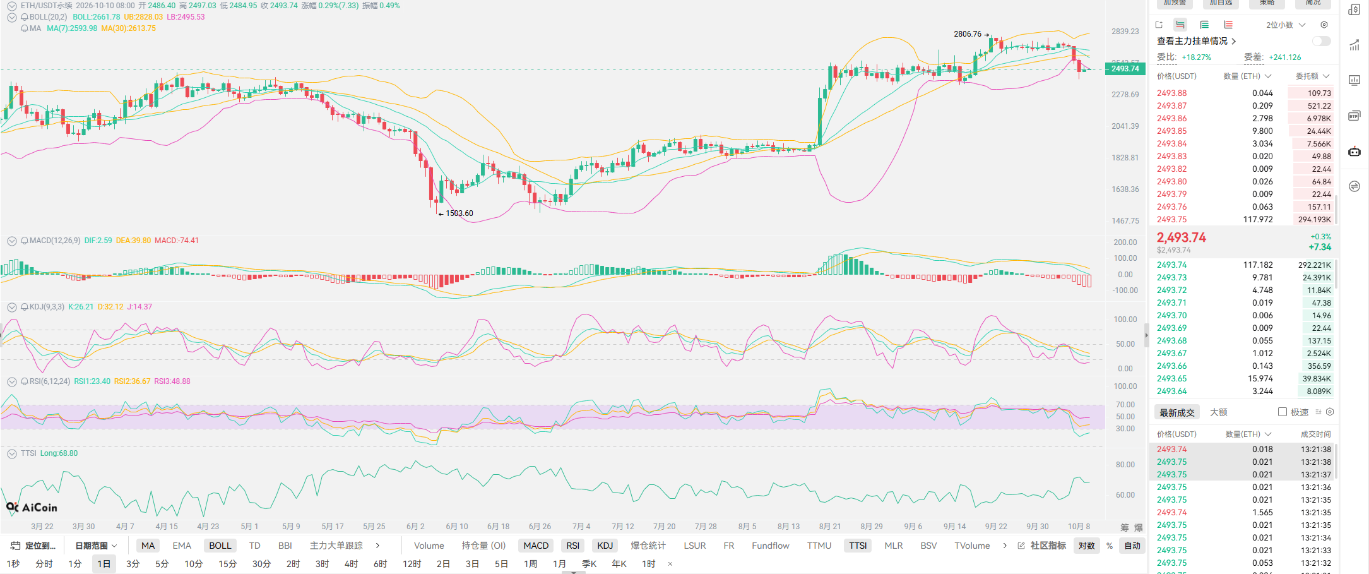Click the chart panel collapse handle arrow
Screen dimensions: 1369x574
[x=1147, y=335]
